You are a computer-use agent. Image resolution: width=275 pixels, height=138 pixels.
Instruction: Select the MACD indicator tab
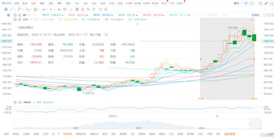[x=94, y=134]
